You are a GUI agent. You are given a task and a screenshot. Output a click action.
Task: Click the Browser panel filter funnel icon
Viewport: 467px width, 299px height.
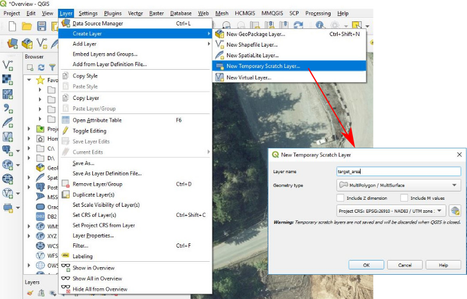52,67
